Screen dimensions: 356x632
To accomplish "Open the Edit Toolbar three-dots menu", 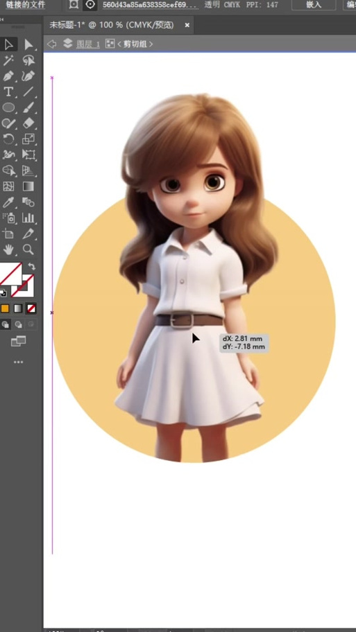I will [x=18, y=362].
